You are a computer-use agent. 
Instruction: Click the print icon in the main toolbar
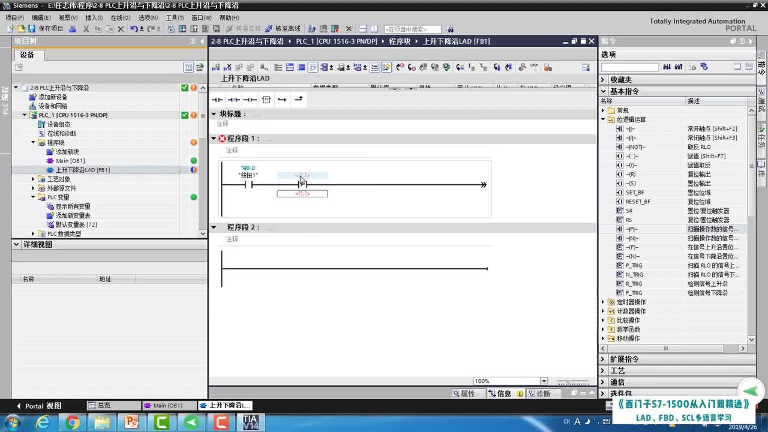click(x=73, y=29)
